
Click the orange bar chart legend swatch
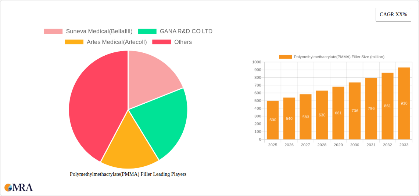[x=285, y=57]
